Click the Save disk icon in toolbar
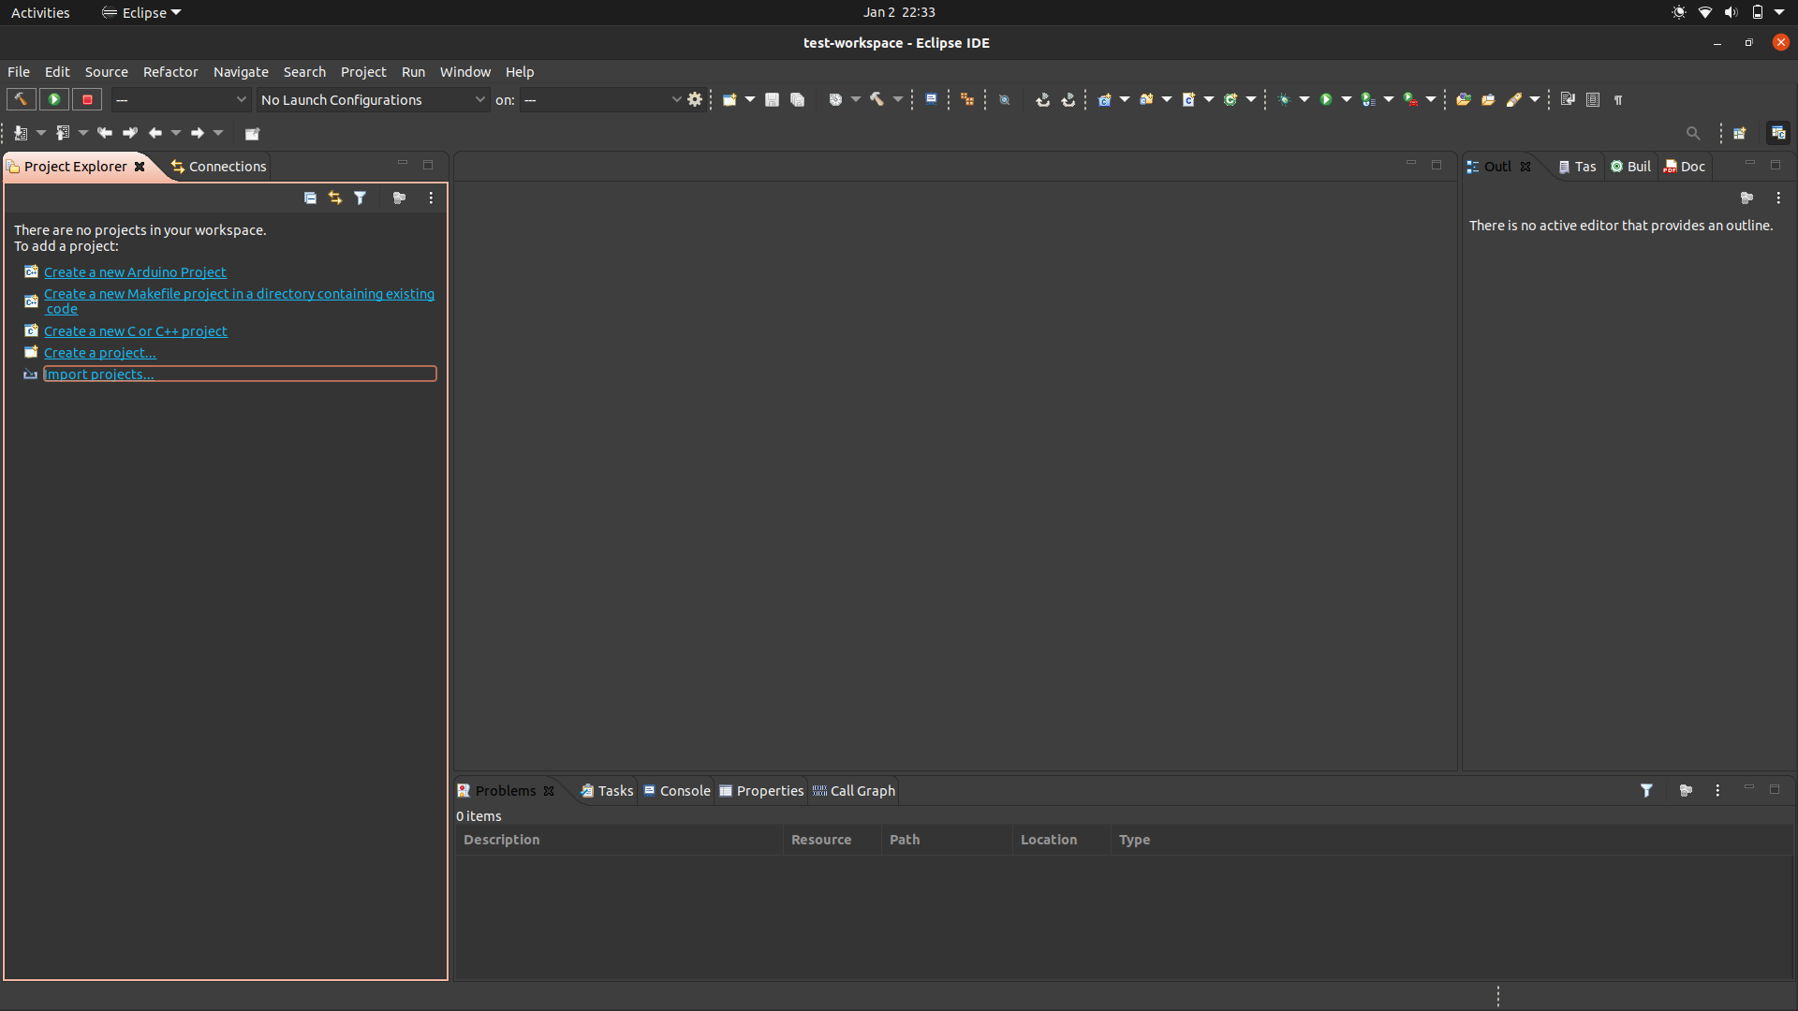 tap(772, 99)
